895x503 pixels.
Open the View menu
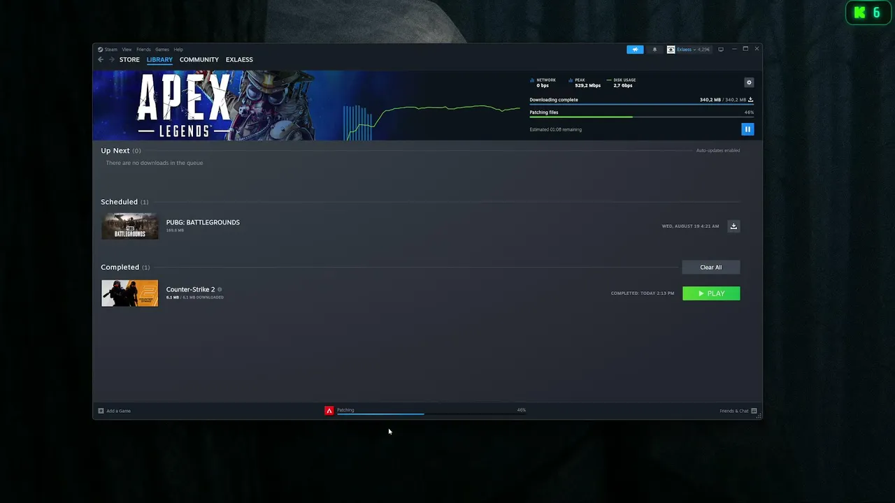[127, 50]
